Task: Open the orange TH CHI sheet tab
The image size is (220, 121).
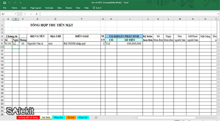Action: 71,118
